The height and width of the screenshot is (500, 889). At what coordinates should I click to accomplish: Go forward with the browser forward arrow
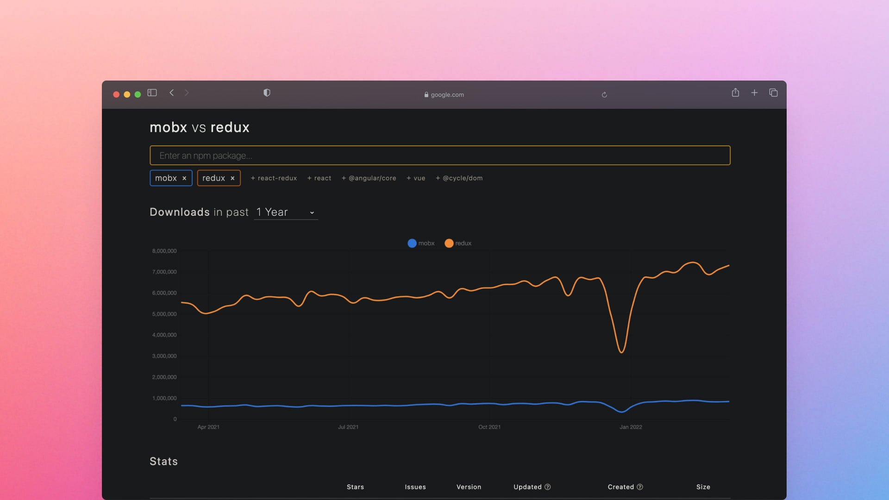pyautogui.click(x=187, y=93)
